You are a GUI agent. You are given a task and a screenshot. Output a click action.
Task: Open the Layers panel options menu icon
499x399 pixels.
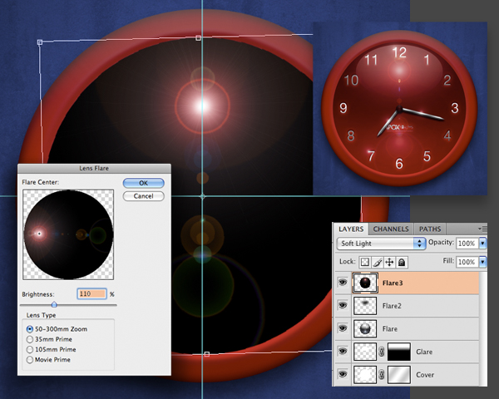(x=482, y=229)
